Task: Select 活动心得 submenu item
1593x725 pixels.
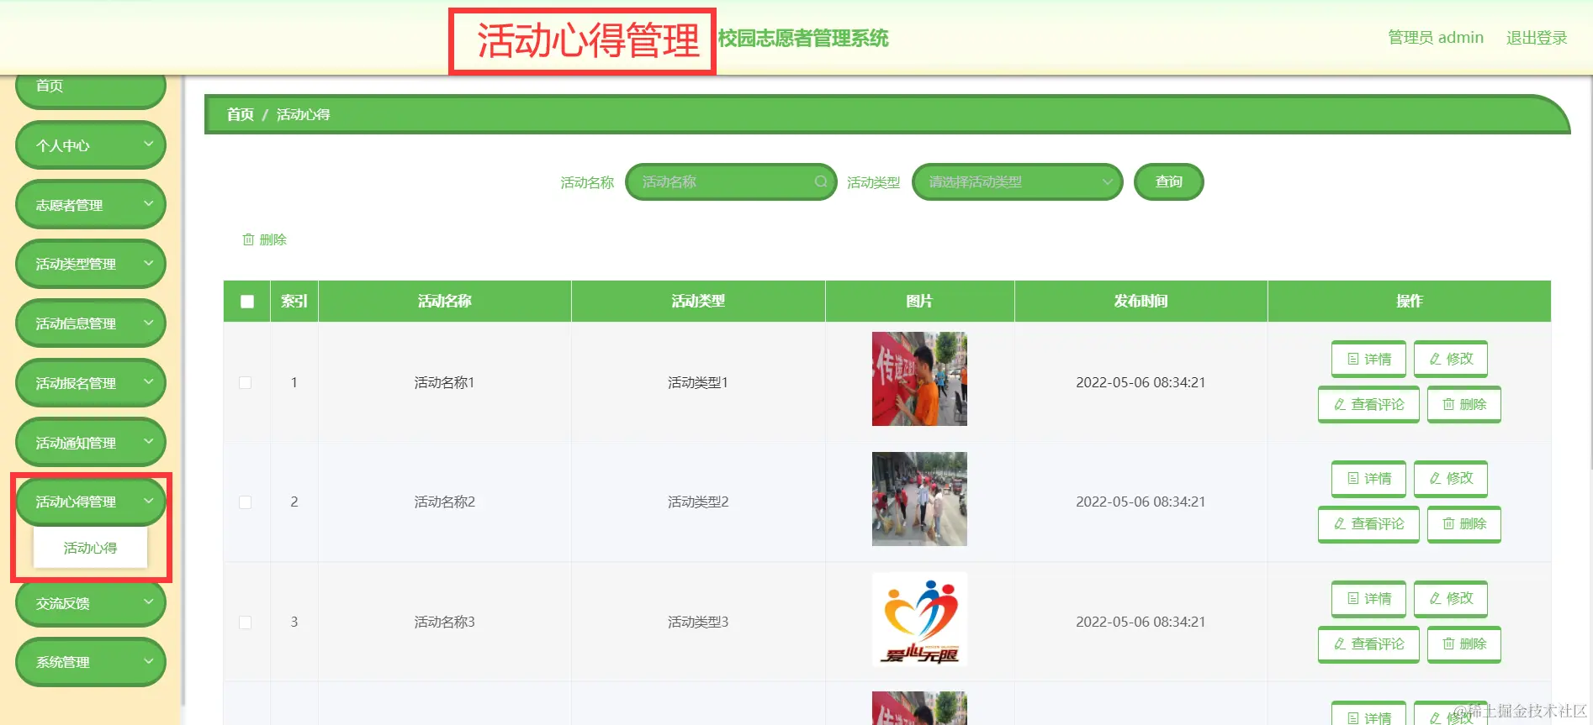Action: point(91,548)
